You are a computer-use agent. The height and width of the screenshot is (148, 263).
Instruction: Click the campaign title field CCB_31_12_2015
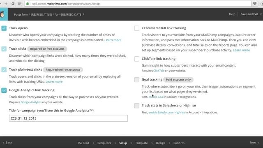click(x=68, y=118)
